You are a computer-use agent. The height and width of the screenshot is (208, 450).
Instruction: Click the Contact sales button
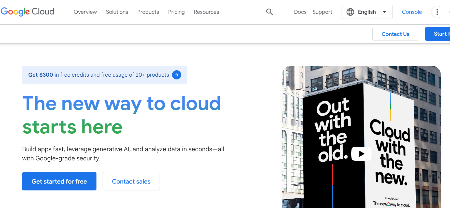tap(131, 181)
